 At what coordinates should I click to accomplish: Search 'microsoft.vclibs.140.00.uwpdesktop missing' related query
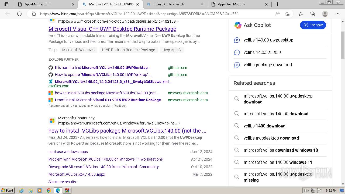[x=280, y=177]
